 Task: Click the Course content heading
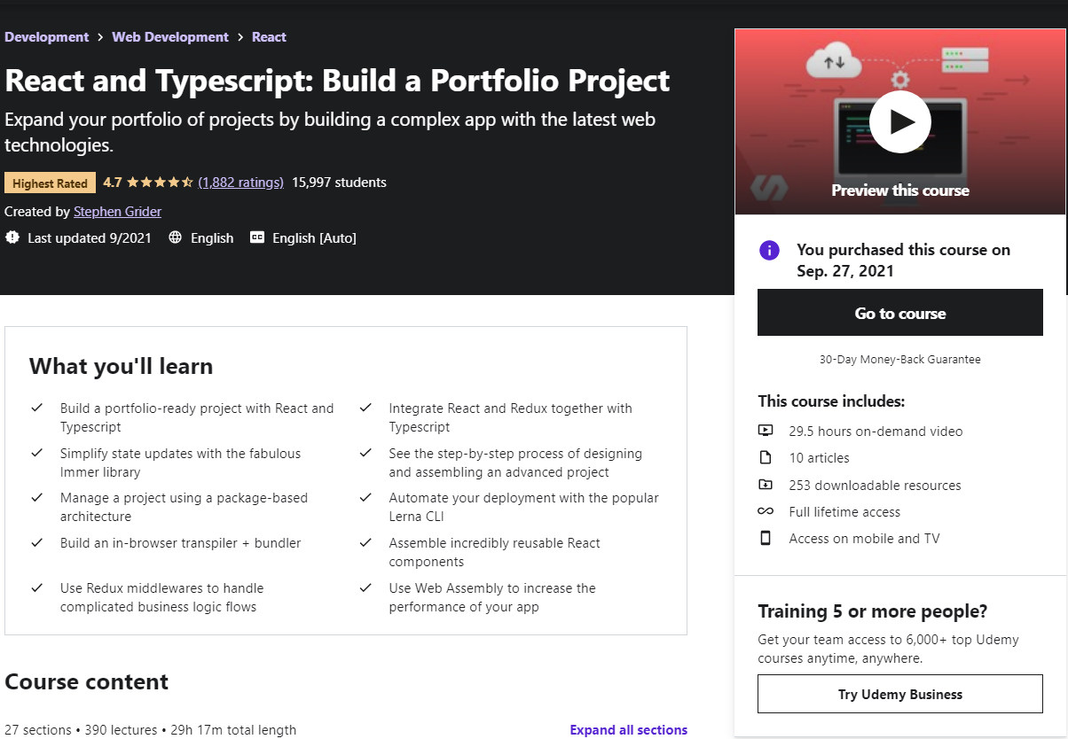[86, 681]
